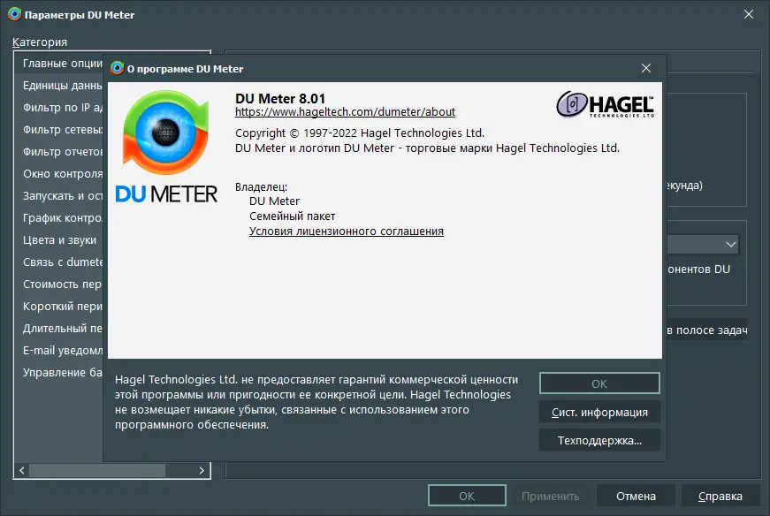Select График контроля category
The width and height of the screenshot is (770, 516).
(59, 218)
